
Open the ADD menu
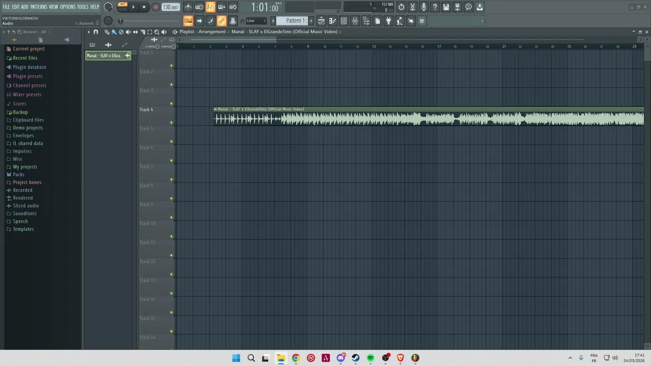25,7
